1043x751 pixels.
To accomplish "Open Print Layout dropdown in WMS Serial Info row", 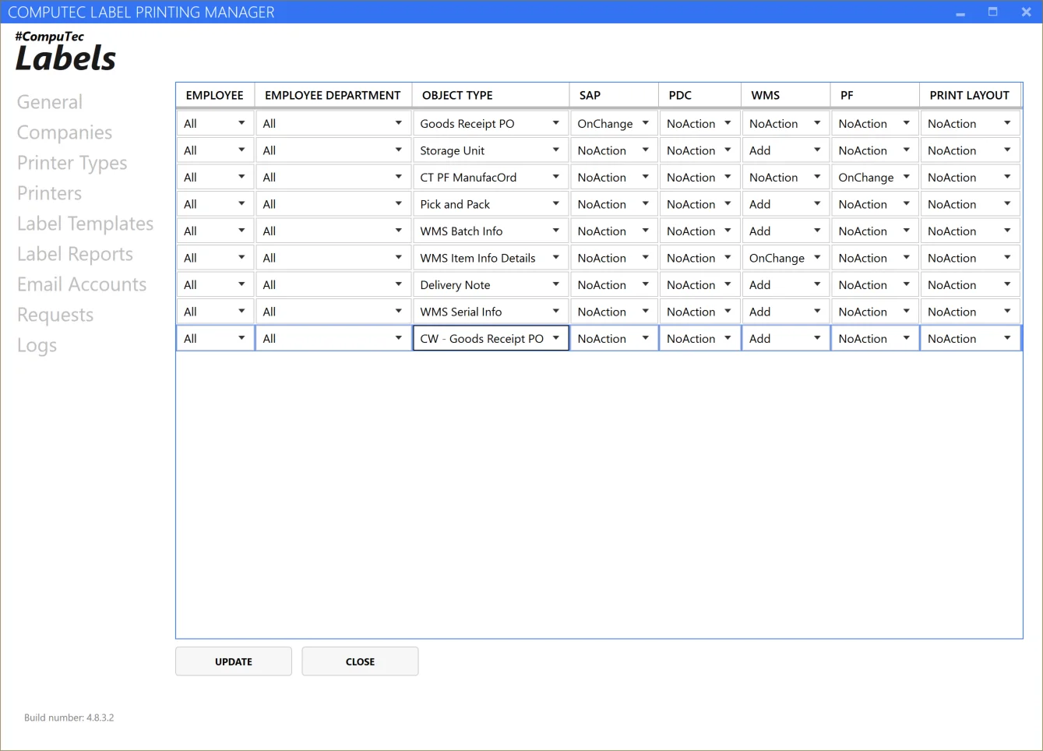I will point(970,312).
